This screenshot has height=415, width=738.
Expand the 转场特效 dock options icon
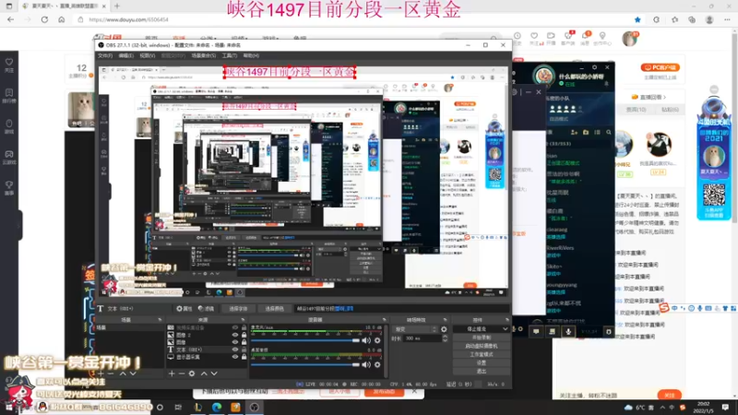(x=445, y=320)
